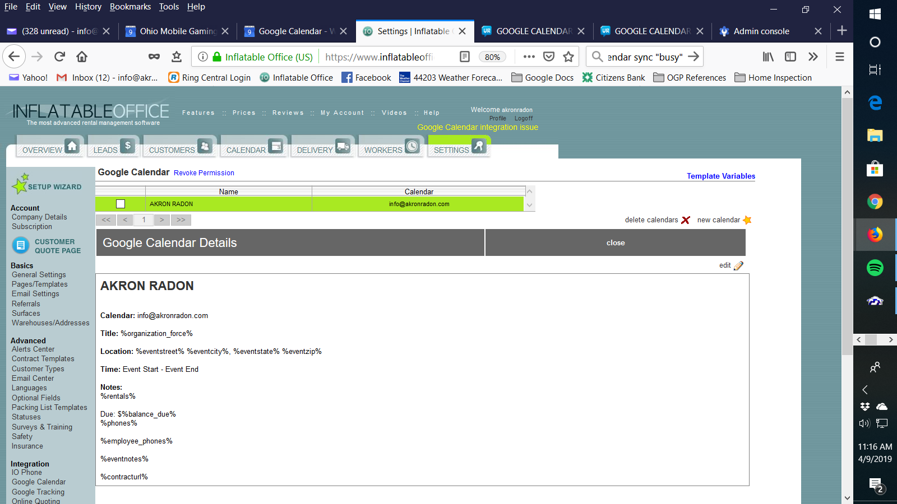Screen dimensions: 897x504
Task: Open the Template Variables link
Action: (x=720, y=176)
